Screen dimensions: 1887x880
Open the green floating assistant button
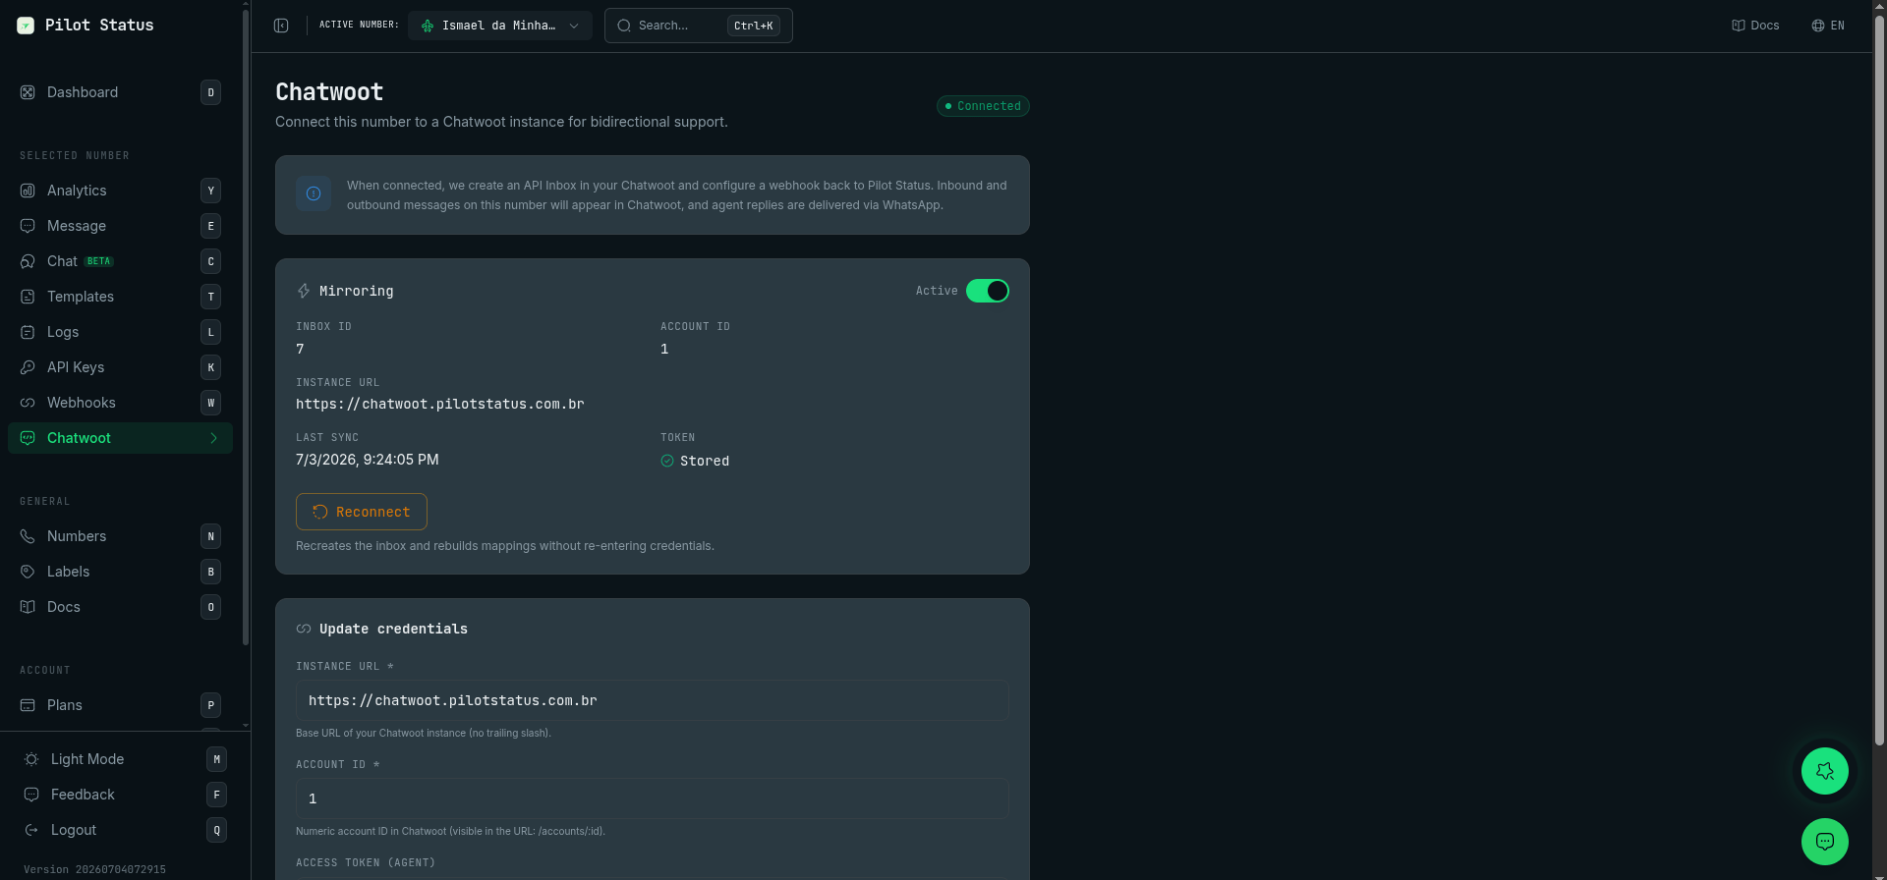1825,771
